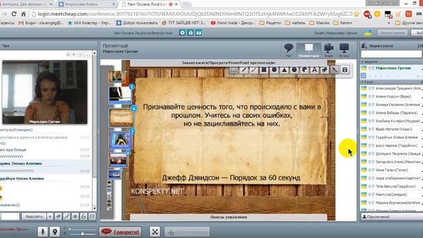Click the save icon in chat toolbar
This screenshot has width=423, height=238.
(92, 216)
